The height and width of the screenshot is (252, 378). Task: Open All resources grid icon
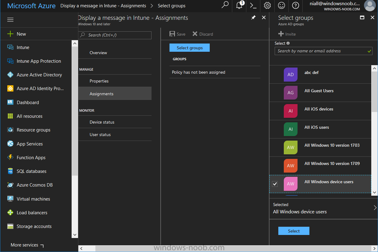[10, 116]
